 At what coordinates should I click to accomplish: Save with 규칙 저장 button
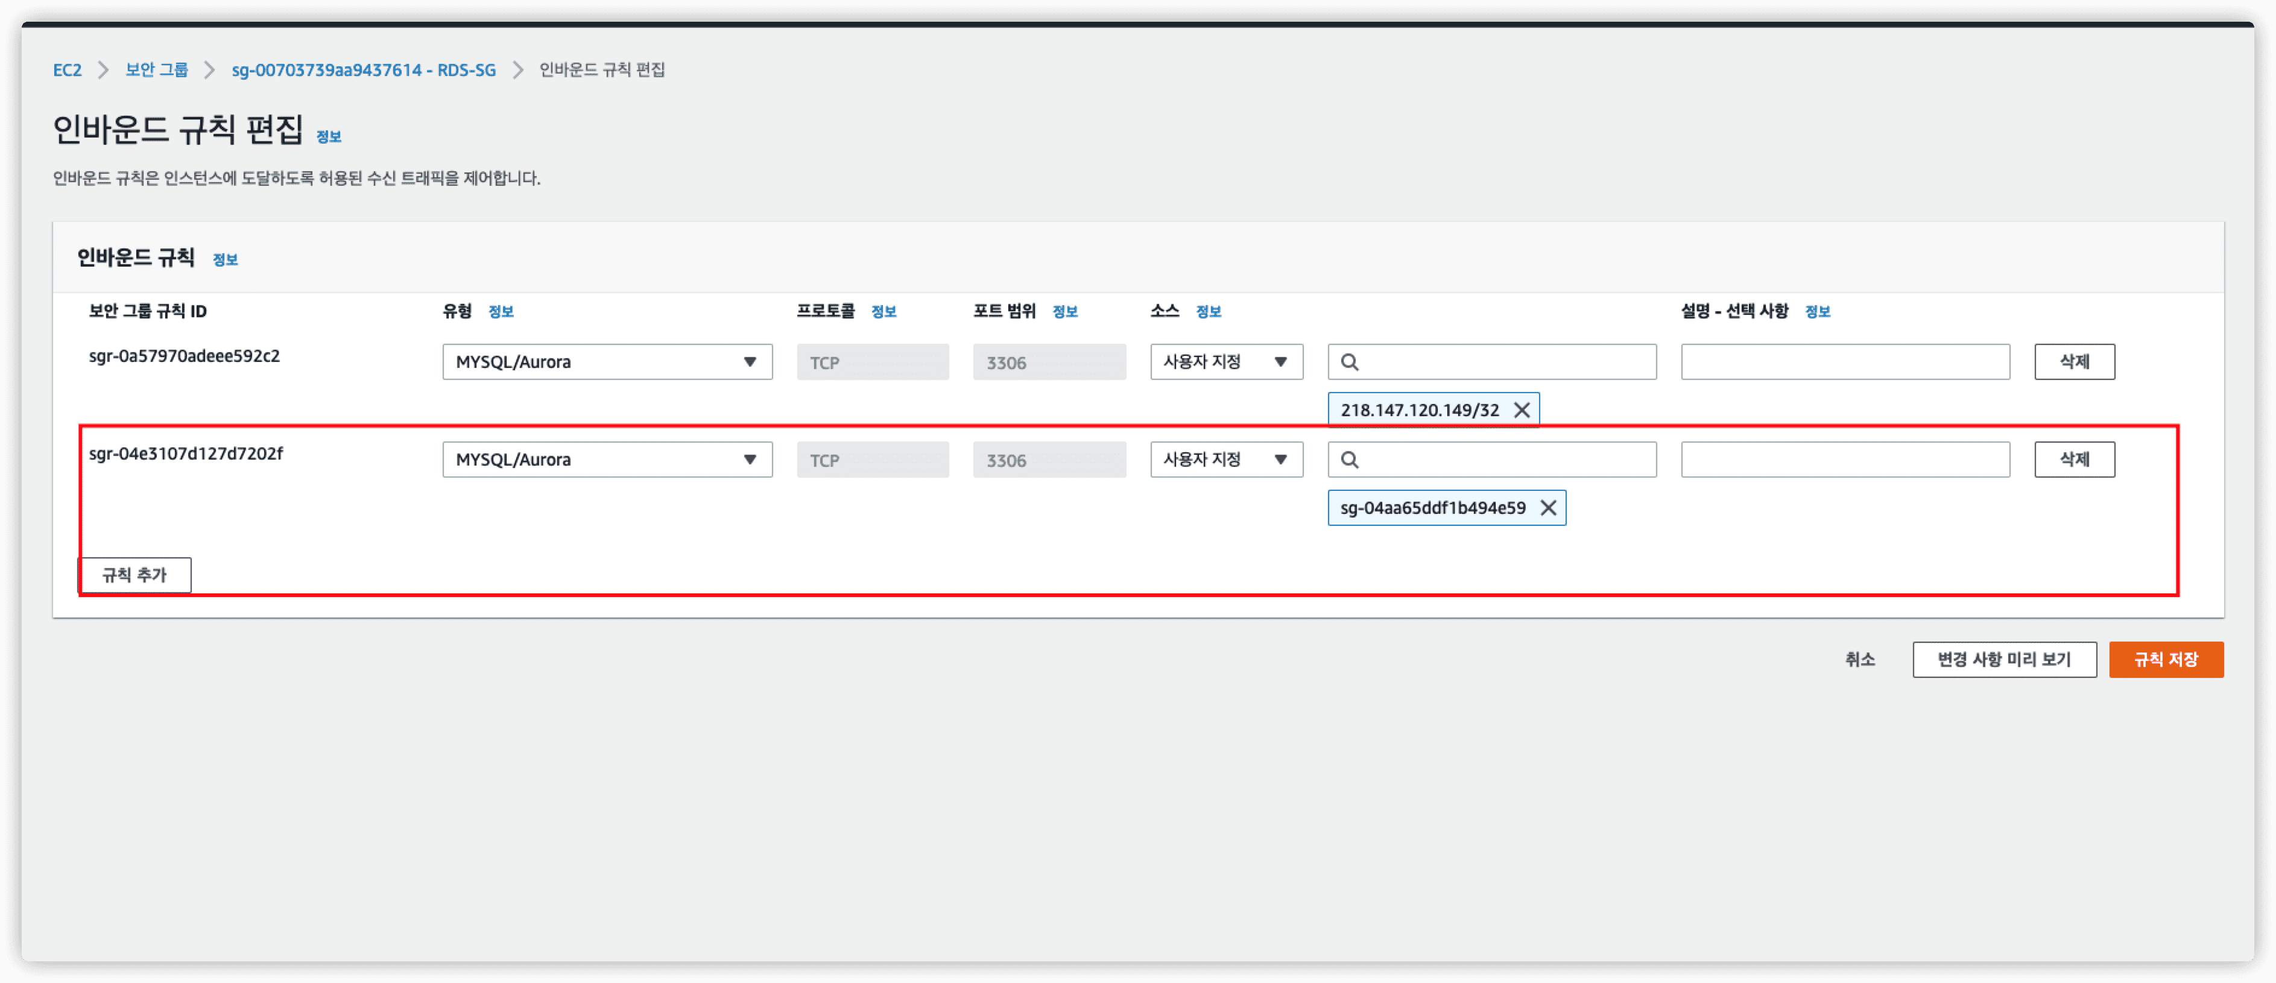[2166, 660]
